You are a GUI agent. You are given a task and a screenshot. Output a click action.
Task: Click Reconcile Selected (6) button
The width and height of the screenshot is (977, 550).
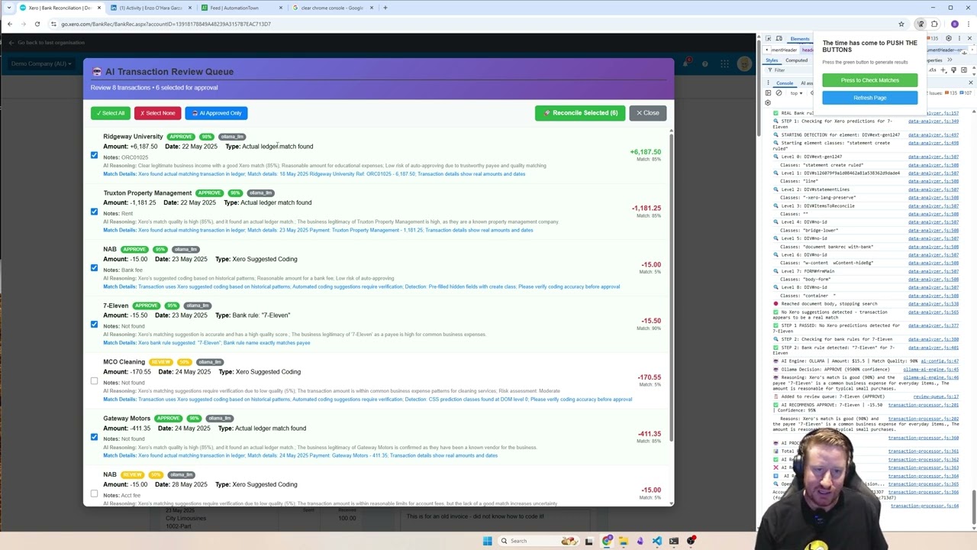coord(580,113)
